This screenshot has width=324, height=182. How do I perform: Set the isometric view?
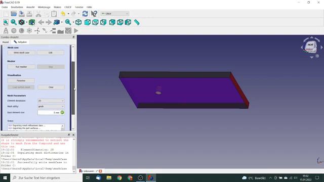point(78,22)
